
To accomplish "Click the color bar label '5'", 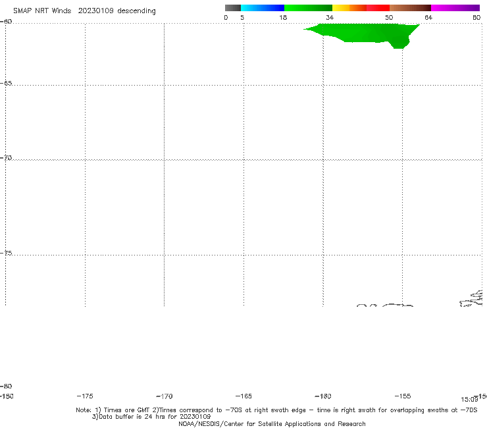I will click(242, 18).
